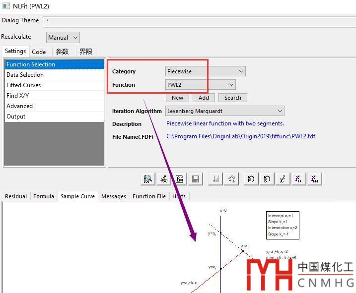Click the save FDF floppy disk icon
The width and height of the screenshot is (356, 293).
tap(196, 179)
